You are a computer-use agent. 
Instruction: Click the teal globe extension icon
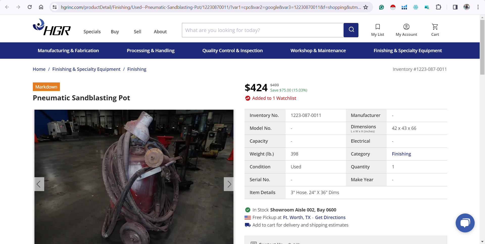coord(416,7)
